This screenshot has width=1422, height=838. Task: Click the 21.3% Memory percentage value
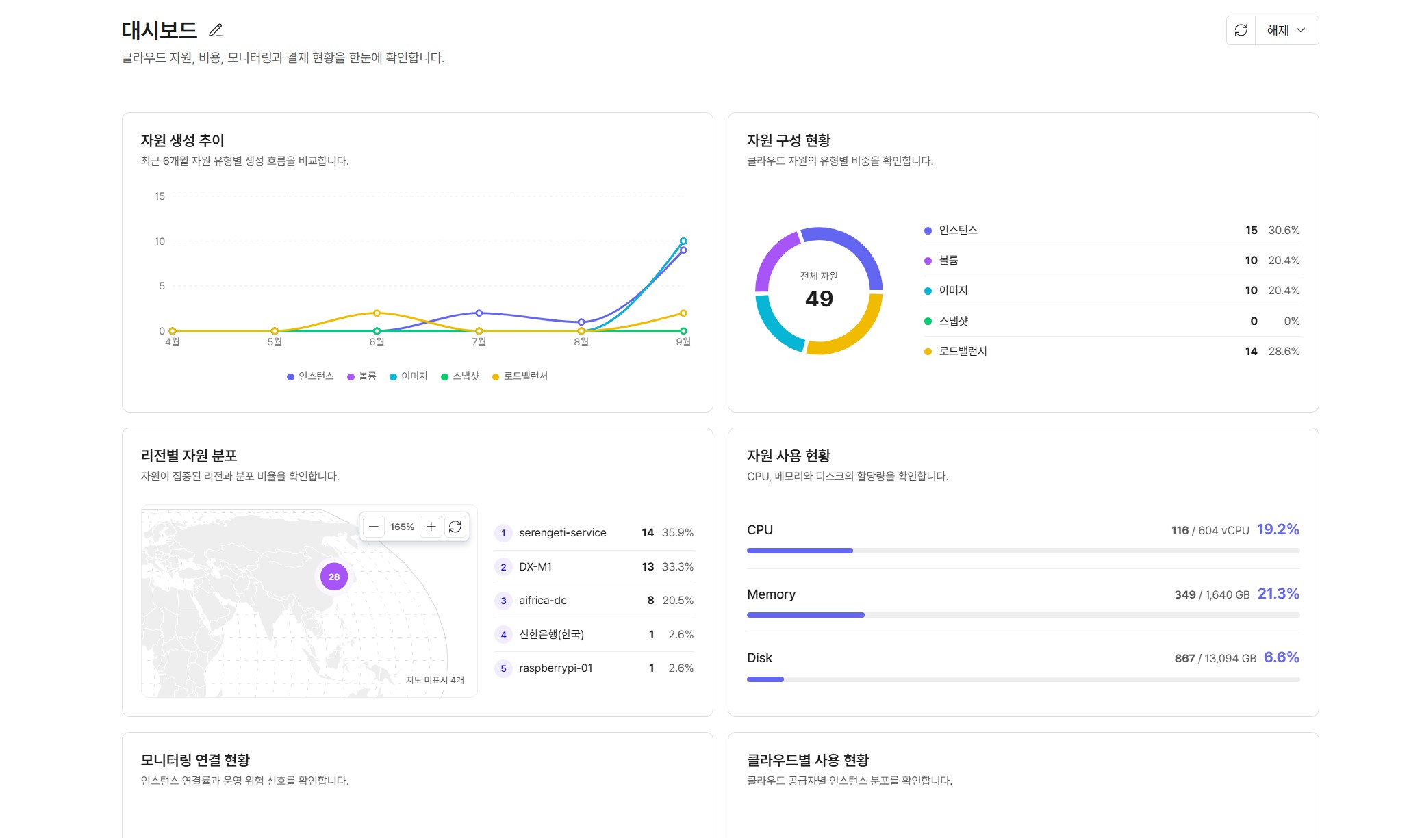[x=1278, y=594]
